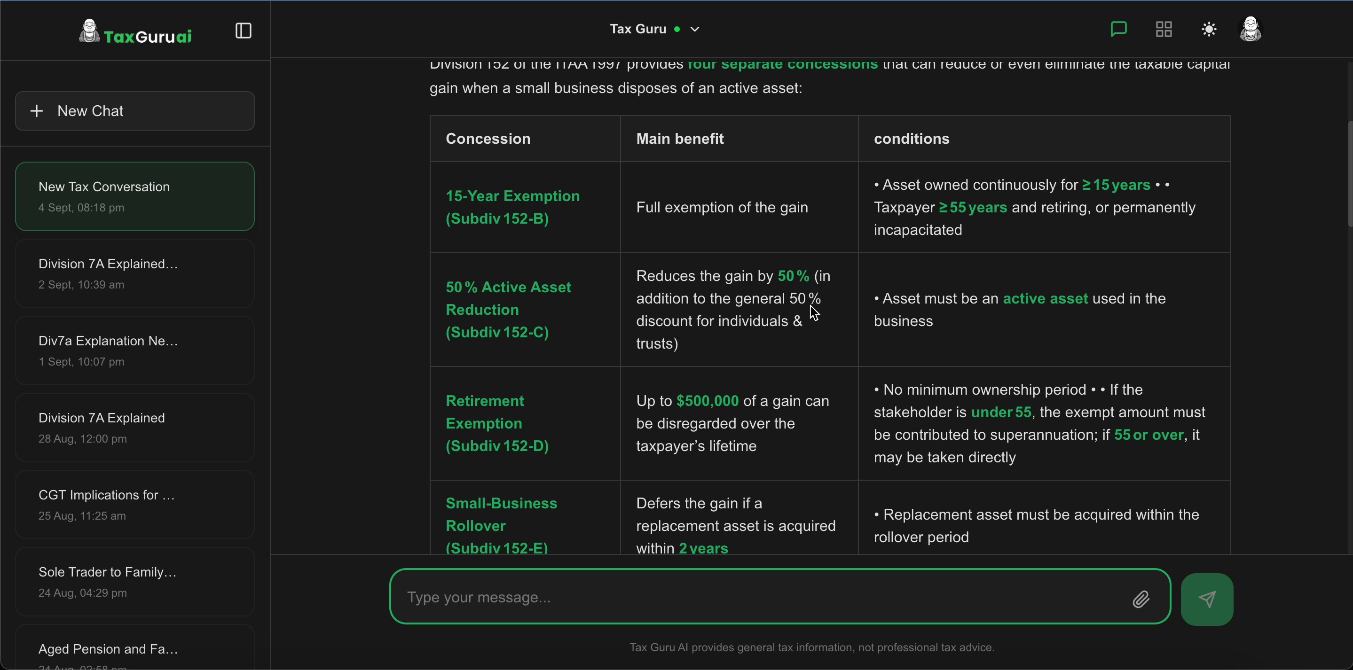Click the TaxGuruai logo
The height and width of the screenshot is (670, 1353).
click(x=135, y=32)
